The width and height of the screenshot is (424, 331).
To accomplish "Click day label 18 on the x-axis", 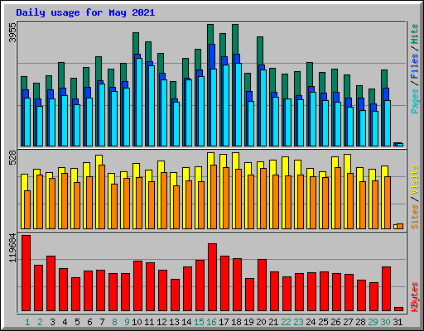I will click(236, 322).
